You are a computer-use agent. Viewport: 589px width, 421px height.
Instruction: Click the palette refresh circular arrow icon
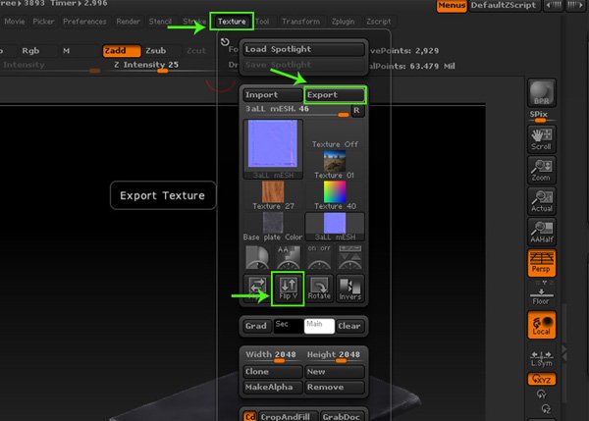225,41
